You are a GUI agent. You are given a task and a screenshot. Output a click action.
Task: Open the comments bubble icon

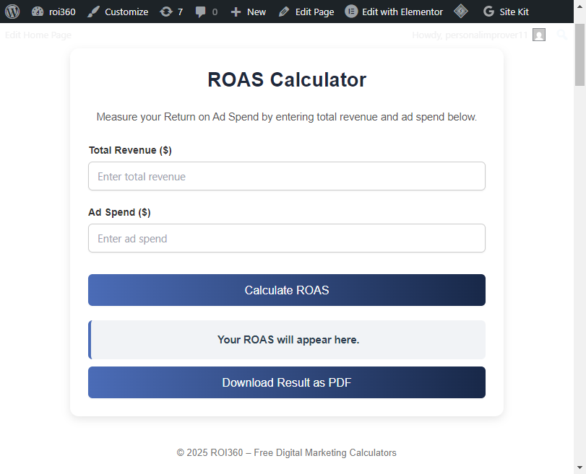[x=207, y=12]
